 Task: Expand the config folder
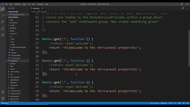[12, 26]
